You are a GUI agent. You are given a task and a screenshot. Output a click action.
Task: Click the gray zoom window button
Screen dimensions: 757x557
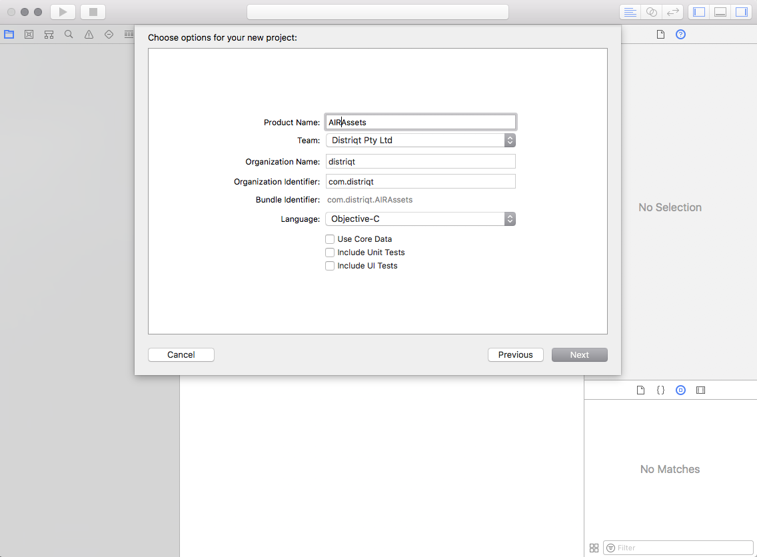point(38,12)
